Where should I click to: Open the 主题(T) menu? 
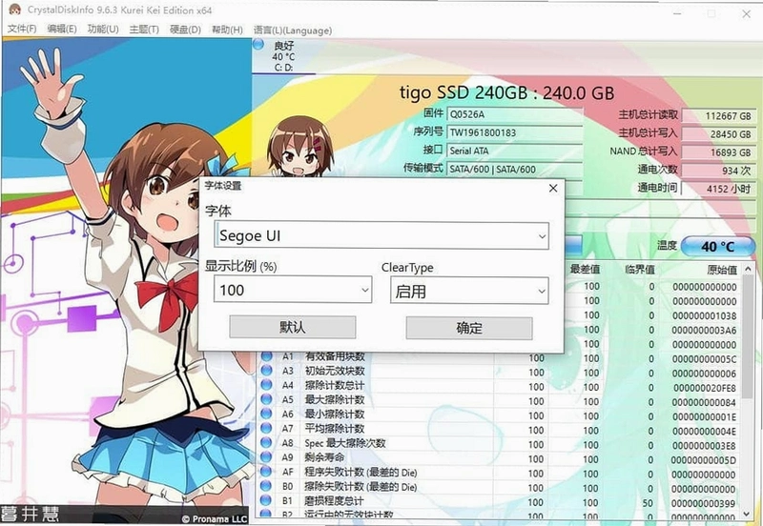[144, 30]
